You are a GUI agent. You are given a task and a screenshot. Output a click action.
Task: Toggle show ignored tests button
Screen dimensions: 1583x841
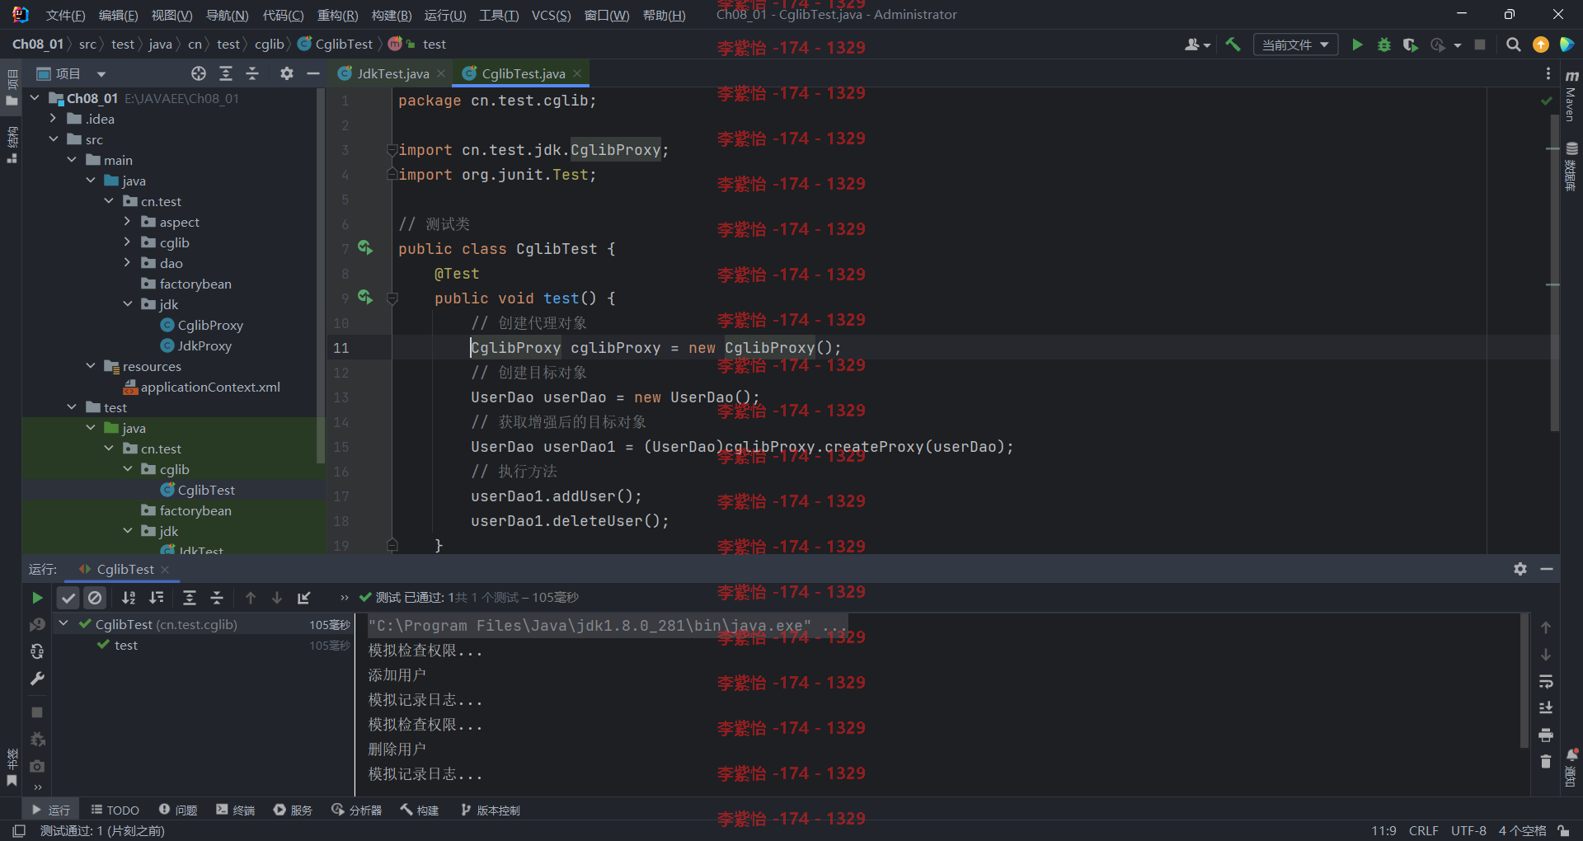point(96,598)
